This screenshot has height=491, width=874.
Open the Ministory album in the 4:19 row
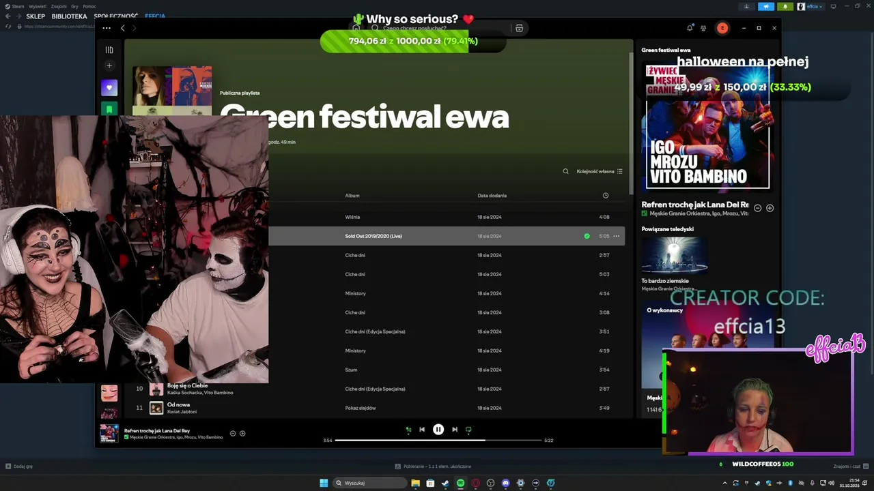[356, 351]
